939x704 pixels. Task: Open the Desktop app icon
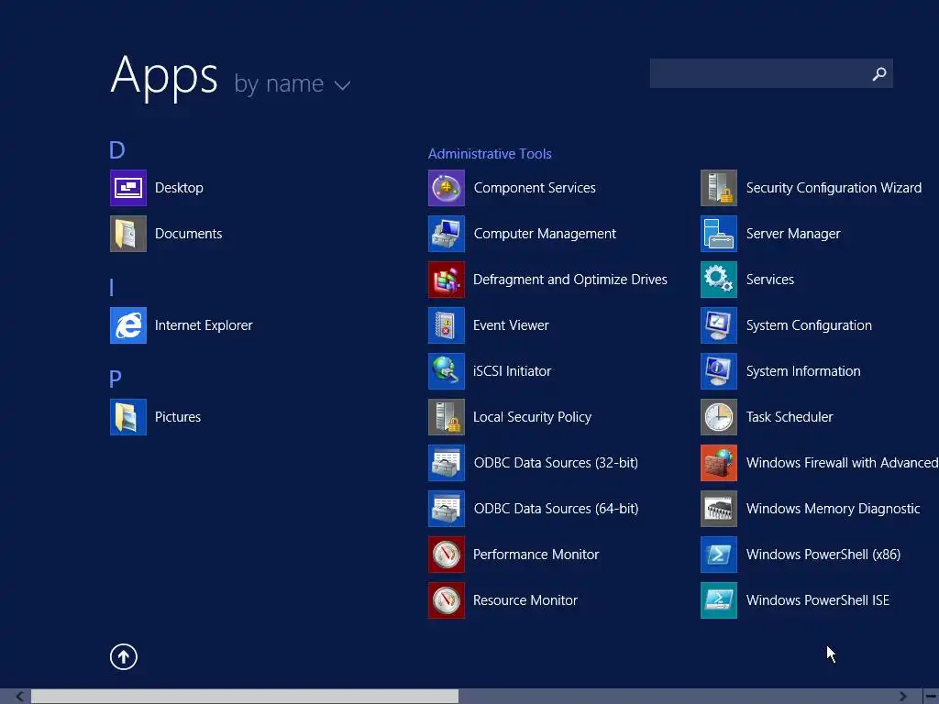click(128, 188)
